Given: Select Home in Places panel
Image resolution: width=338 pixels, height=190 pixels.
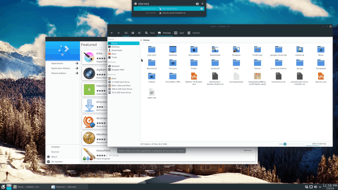Looking at the screenshot, I should (123, 43).
